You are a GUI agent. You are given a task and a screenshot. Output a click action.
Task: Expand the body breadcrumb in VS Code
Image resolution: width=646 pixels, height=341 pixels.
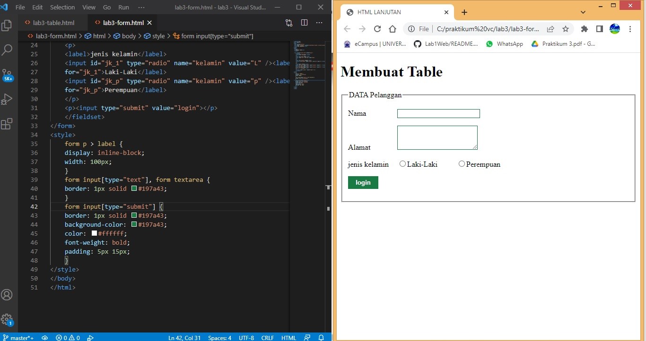click(x=125, y=36)
